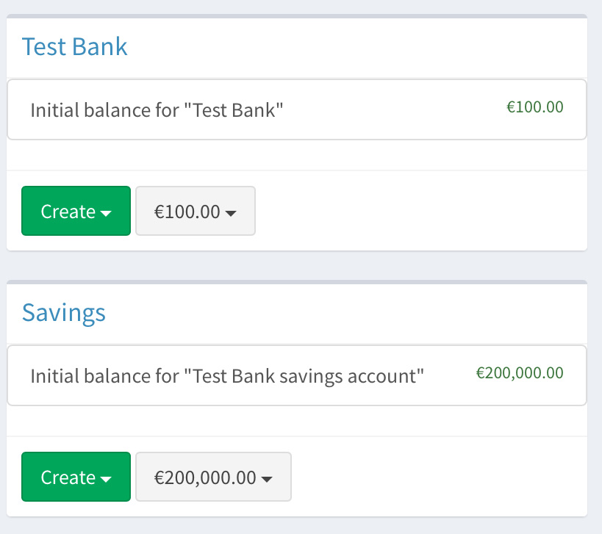
Task: Select the Test Bank panel header
Action: (74, 46)
